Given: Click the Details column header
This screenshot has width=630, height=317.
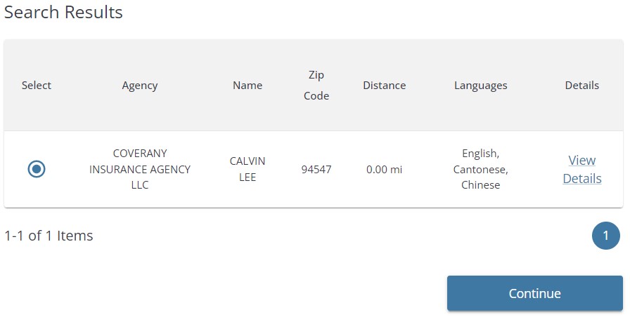Looking at the screenshot, I should pyautogui.click(x=581, y=86).
